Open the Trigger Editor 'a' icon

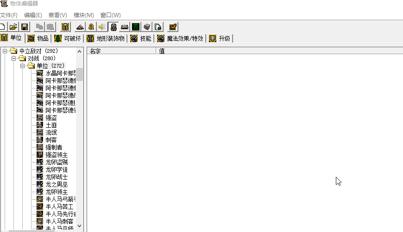pos(91,27)
